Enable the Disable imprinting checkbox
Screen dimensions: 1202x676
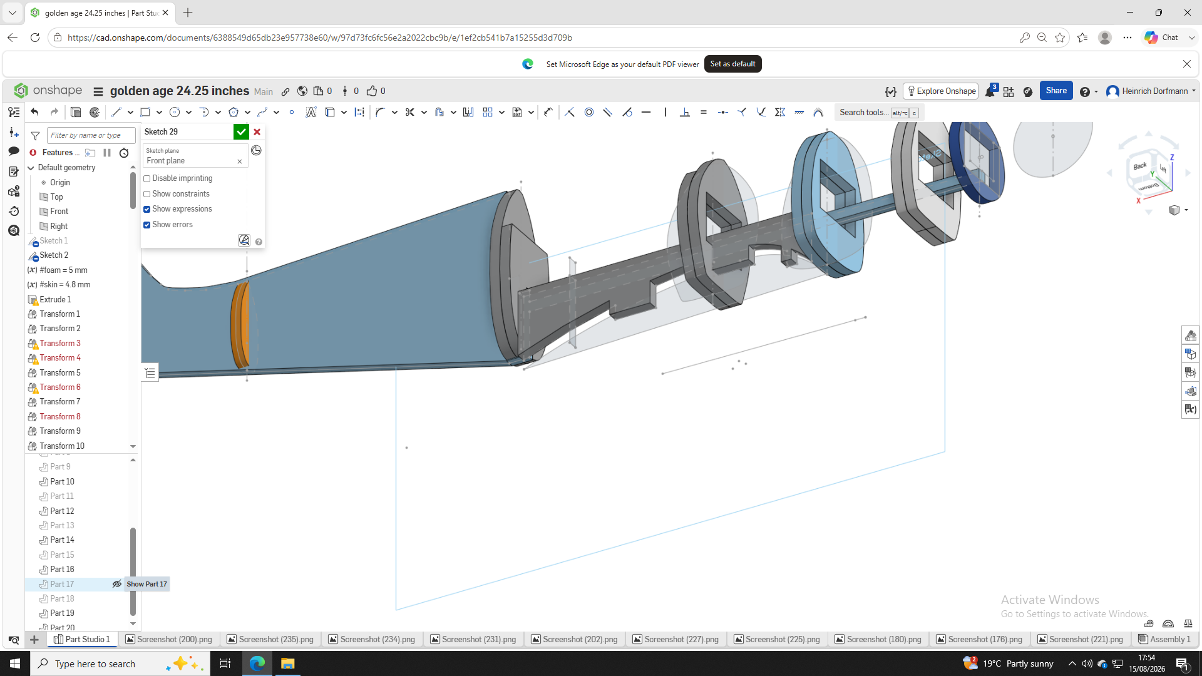point(147,179)
